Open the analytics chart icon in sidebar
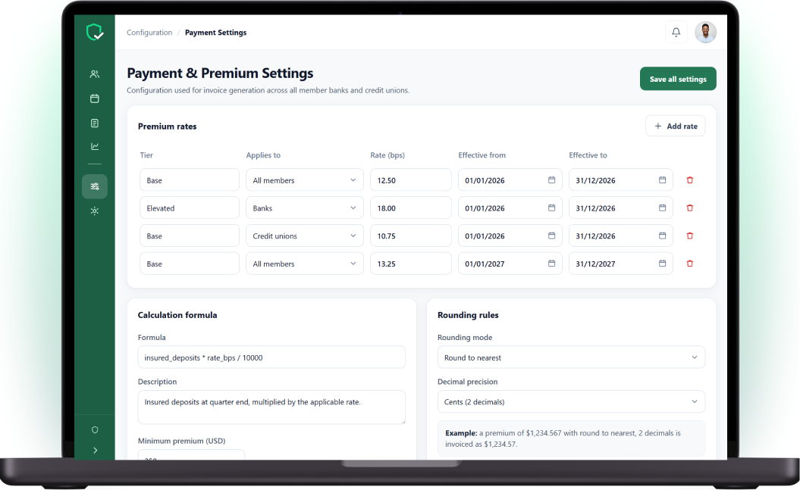Viewport: 800px width, 490px height. (x=94, y=146)
